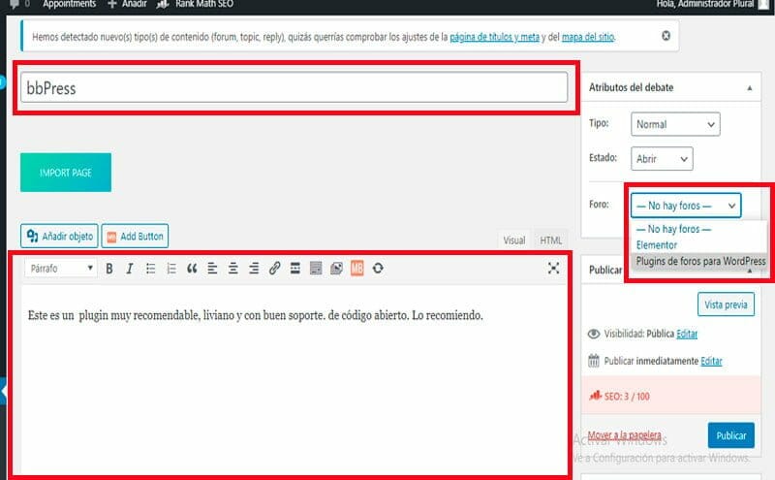Insert a bulleted list
775x480 pixels.
coord(150,269)
